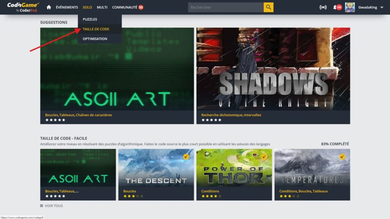The height and width of the screenshot is (219, 390).
Task: Click the Conditions tag under Power of Thor
Action: (210, 191)
